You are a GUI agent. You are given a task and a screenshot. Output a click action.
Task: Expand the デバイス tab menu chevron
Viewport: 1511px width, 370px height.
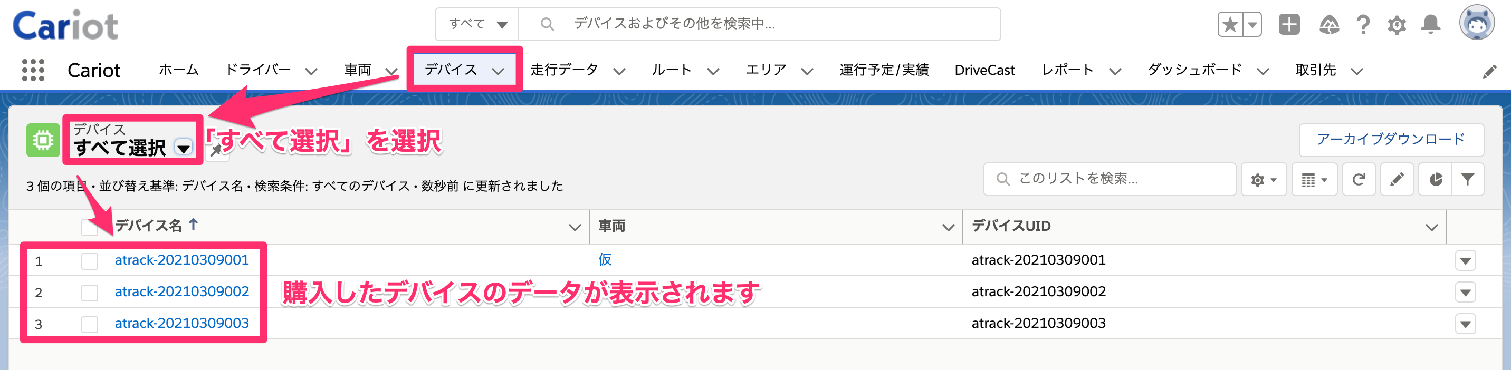498,72
